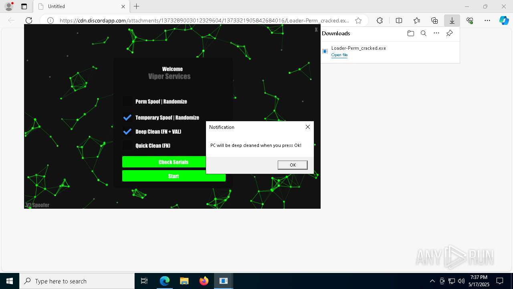Viewport: 513px width, 289px height.
Task: Close the Viper Services spoofer window
Action: click(316, 30)
